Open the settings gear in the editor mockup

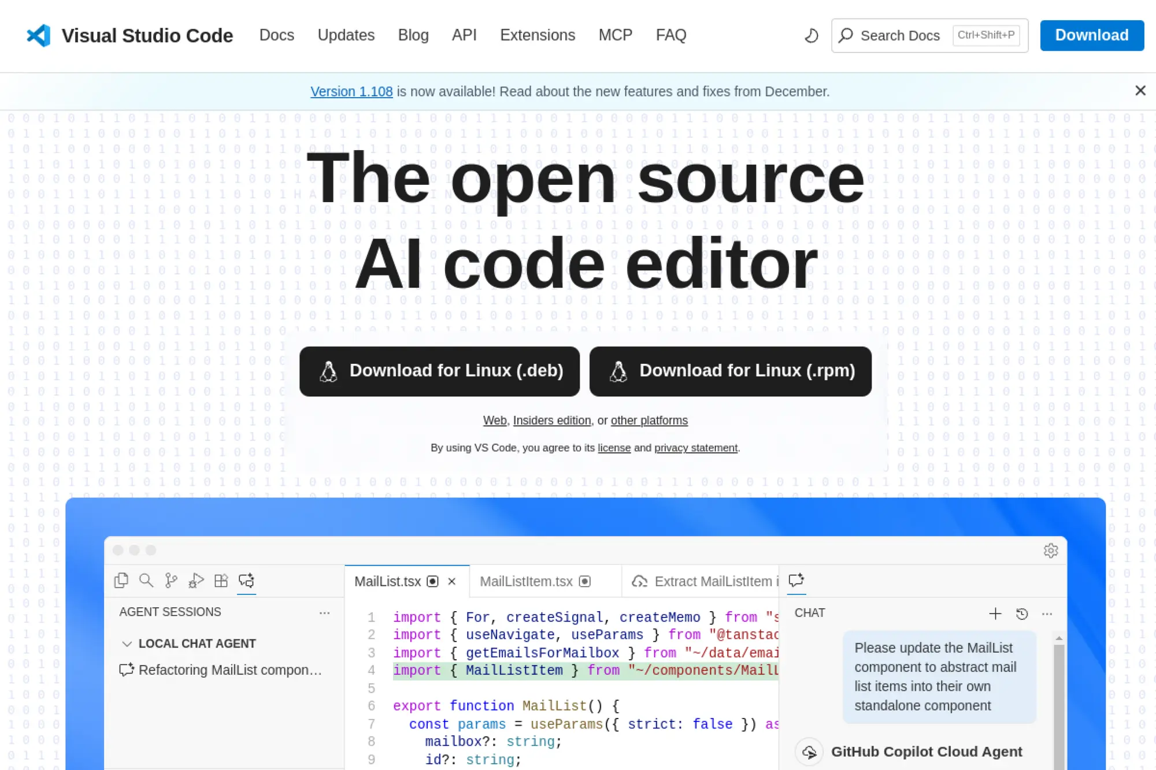[x=1051, y=550]
